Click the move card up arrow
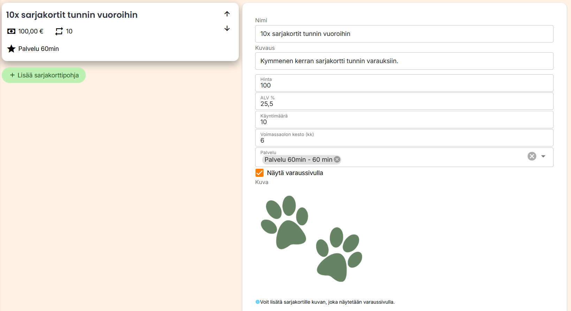The image size is (571, 311). tap(227, 14)
